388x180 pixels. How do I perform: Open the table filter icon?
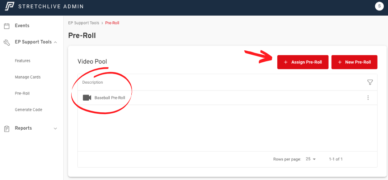pyautogui.click(x=370, y=83)
